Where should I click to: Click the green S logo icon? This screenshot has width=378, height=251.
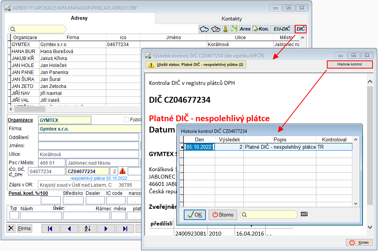[234, 29]
